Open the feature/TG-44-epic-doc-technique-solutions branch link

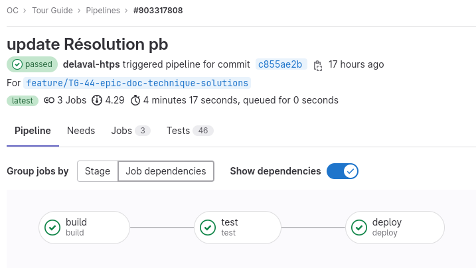click(x=137, y=83)
